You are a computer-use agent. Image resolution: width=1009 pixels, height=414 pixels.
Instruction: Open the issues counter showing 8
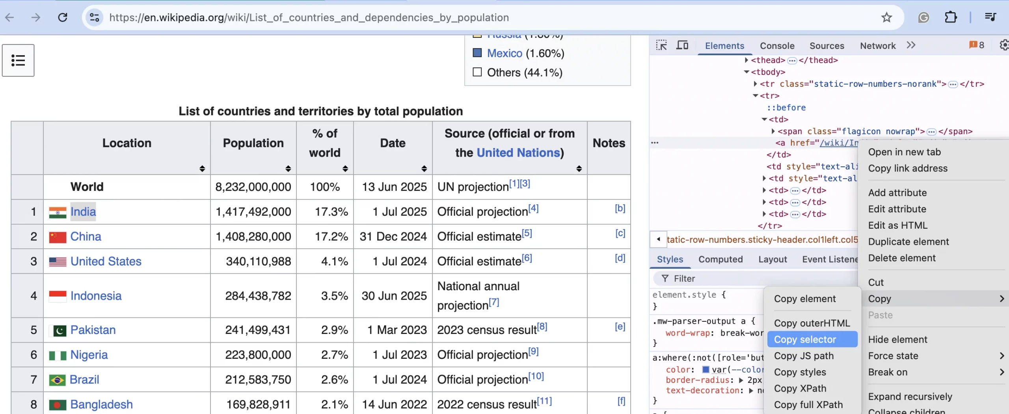(x=977, y=45)
